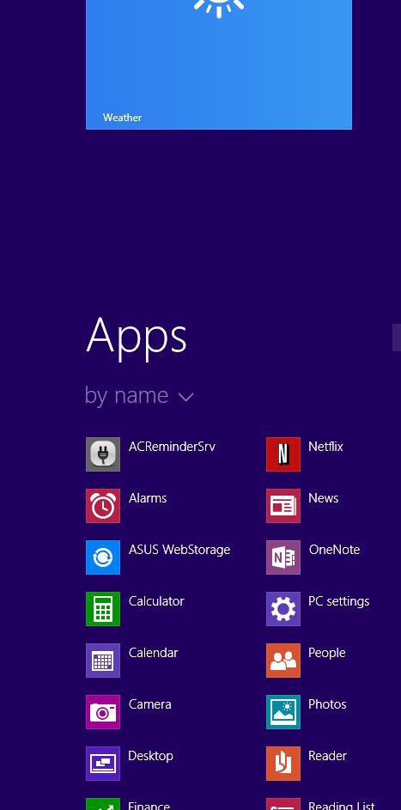Open the ACReminderSrv plug icon
The image size is (401, 810).
click(x=103, y=454)
